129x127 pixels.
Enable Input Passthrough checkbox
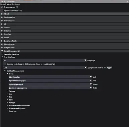(x=2, y=10)
